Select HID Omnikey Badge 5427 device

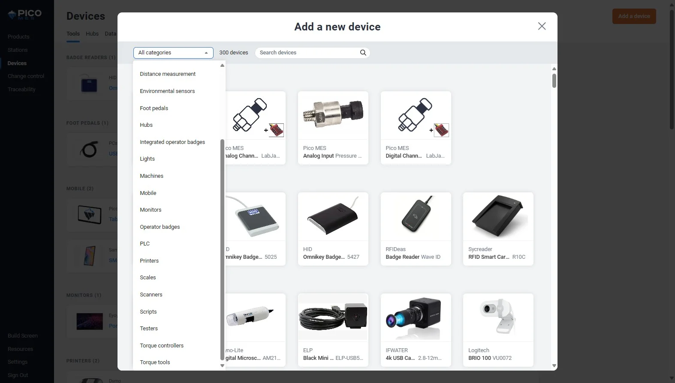click(x=333, y=229)
